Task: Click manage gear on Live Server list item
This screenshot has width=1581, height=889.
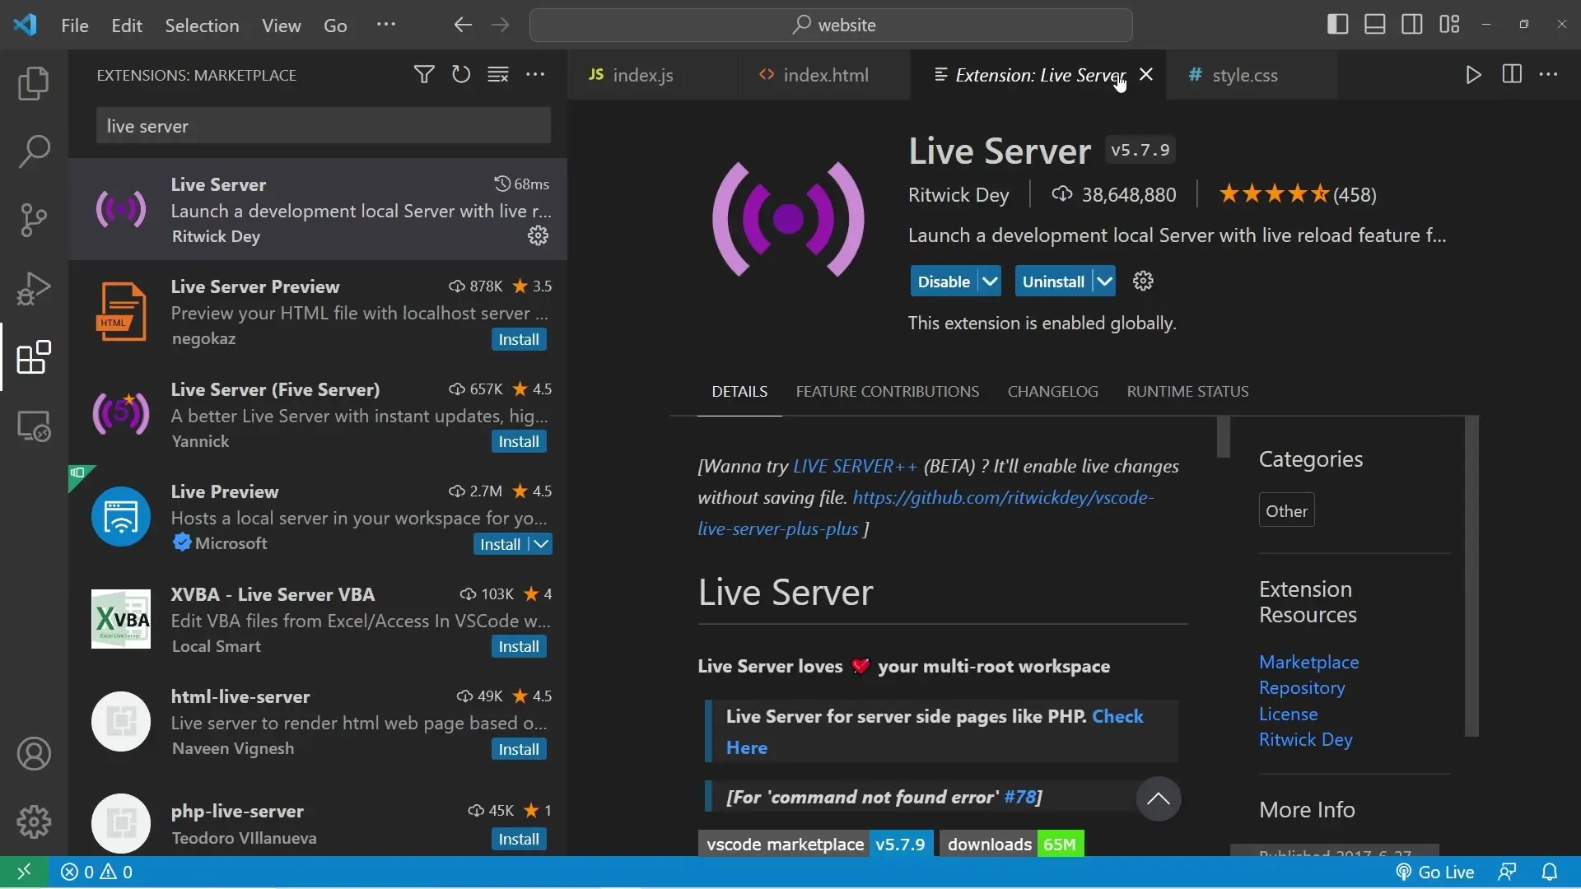Action: click(538, 236)
